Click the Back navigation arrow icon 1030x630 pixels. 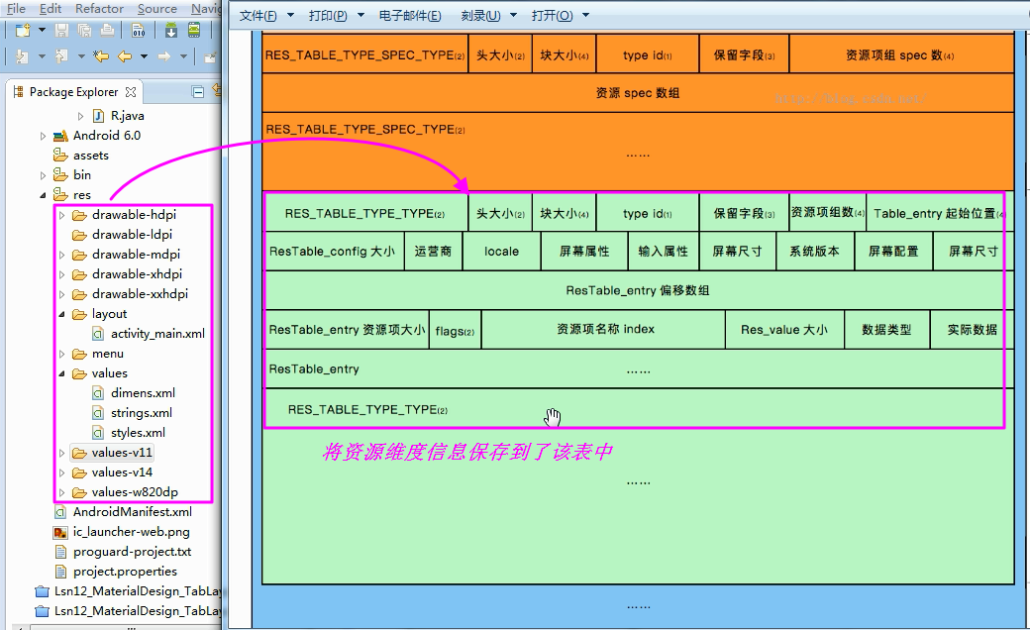125,56
